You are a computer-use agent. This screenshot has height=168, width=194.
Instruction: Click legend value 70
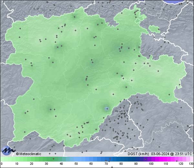(106, 164)
